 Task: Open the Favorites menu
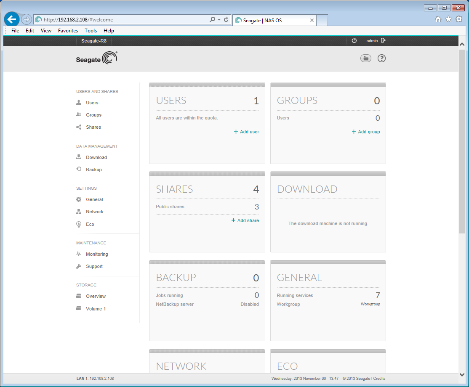click(68, 30)
